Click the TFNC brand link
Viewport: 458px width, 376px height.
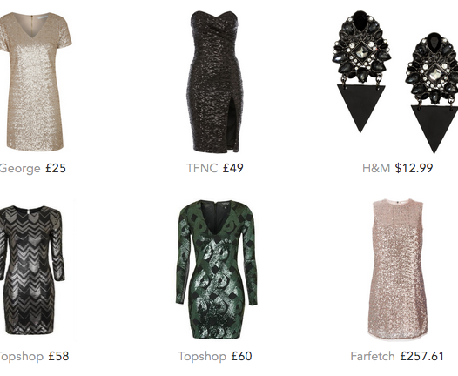(202, 168)
